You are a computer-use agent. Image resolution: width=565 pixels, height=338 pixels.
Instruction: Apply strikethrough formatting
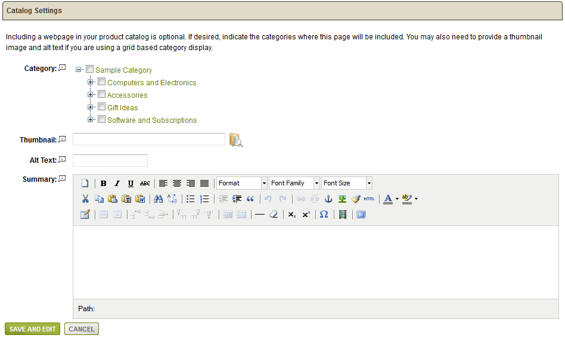145,184
